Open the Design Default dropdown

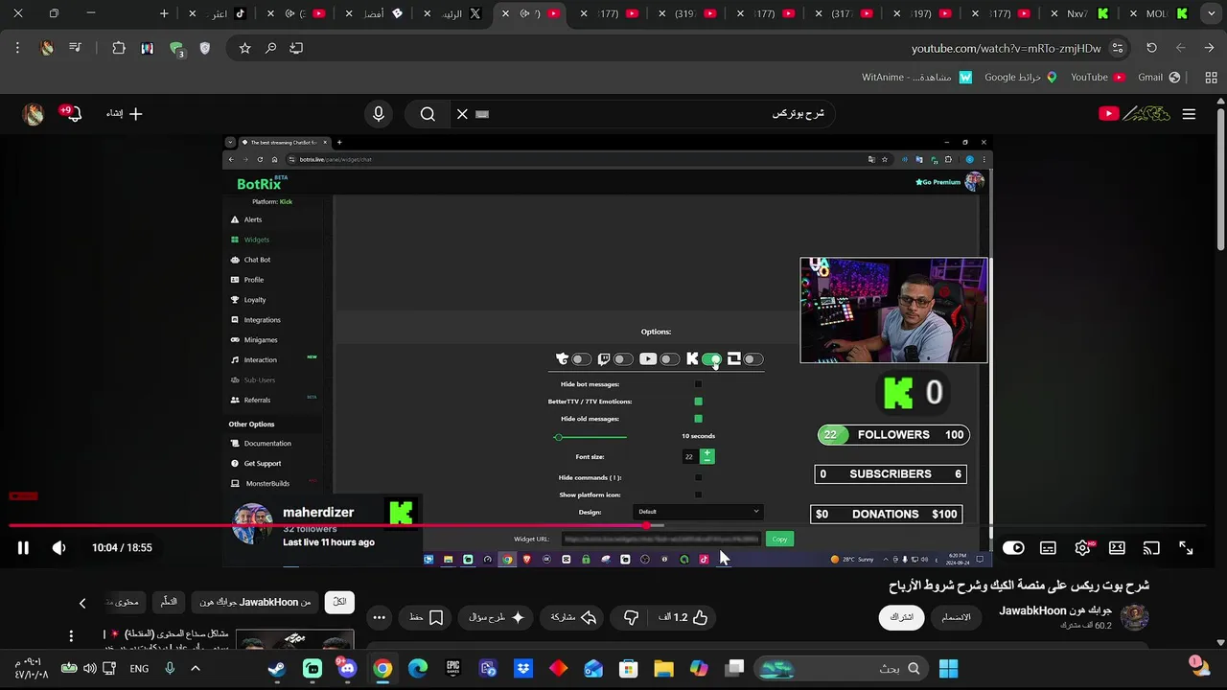click(x=698, y=512)
